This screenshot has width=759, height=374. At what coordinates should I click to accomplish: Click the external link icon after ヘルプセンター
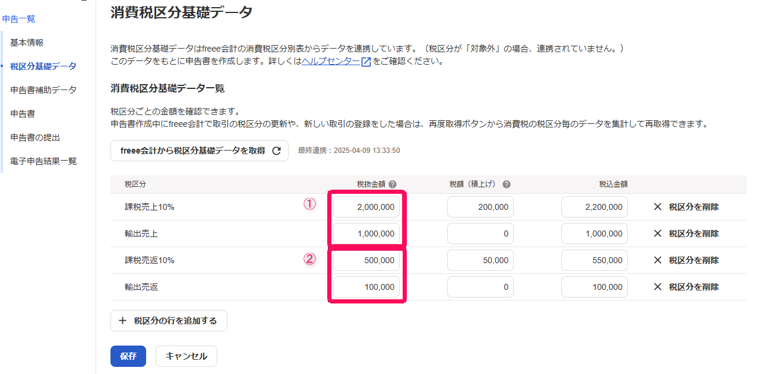click(366, 62)
